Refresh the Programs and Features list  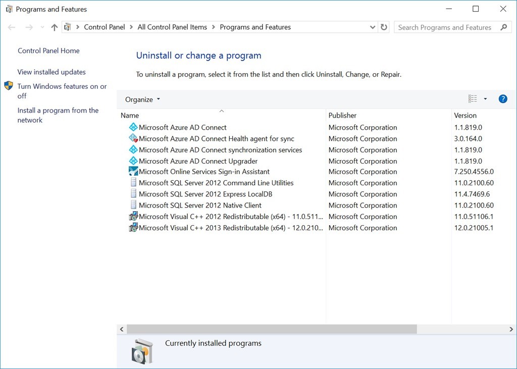(x=384, y=27)
